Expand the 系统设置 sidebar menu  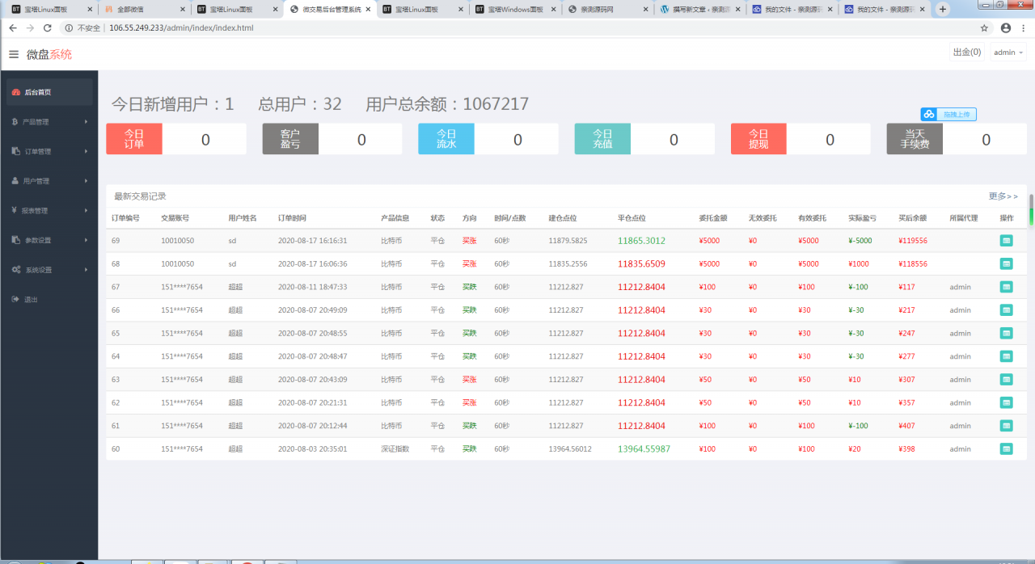[x=49, y=270]
